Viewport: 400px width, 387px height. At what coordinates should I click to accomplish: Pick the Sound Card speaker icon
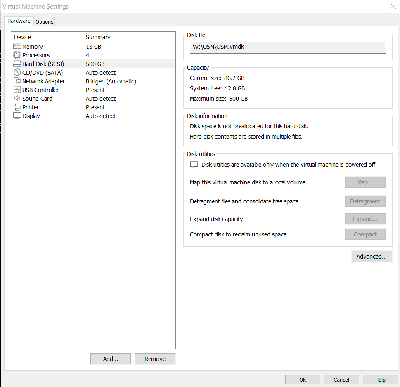coord(17,99)
